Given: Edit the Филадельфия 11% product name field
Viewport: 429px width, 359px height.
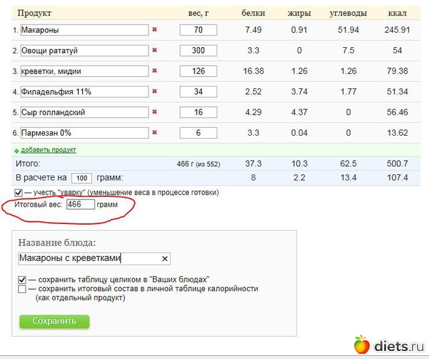Looking at the screenshot, I should pyautogui.click(x=84, y=91).
